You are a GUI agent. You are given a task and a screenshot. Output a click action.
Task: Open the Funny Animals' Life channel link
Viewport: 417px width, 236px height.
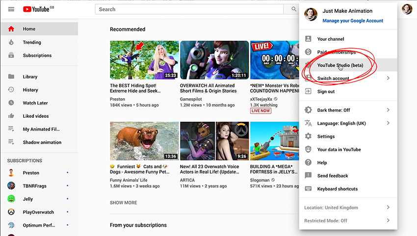click(129, 180)
